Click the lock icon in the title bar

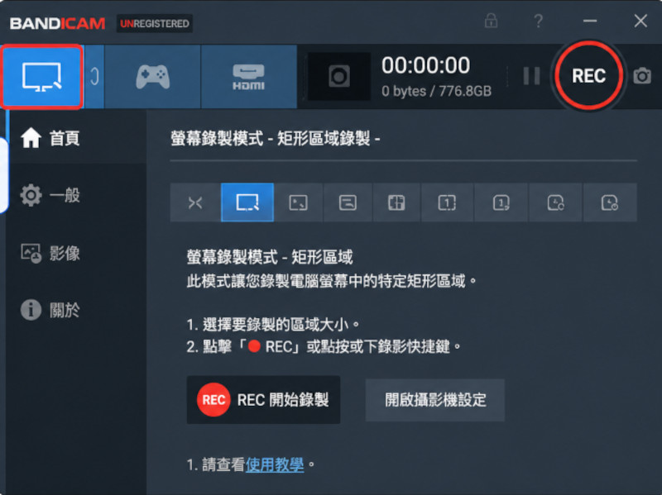pos(491,20)
